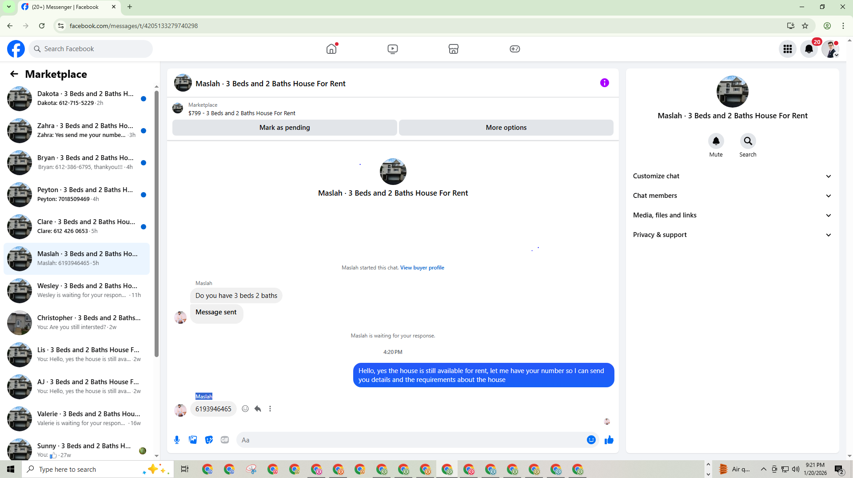Viewport: 853px width, 478px height.
Task: Open the install app icon in address bar
Action: click(x=790, y=26)
